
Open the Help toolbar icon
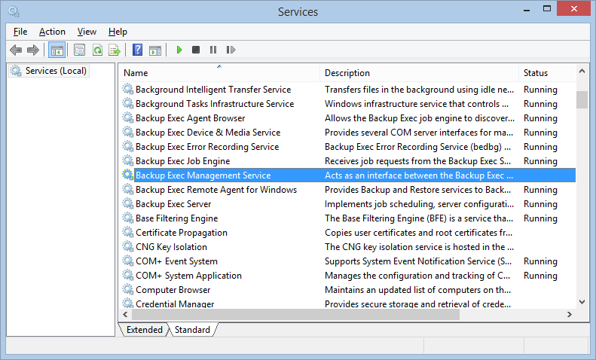(138, 50)
